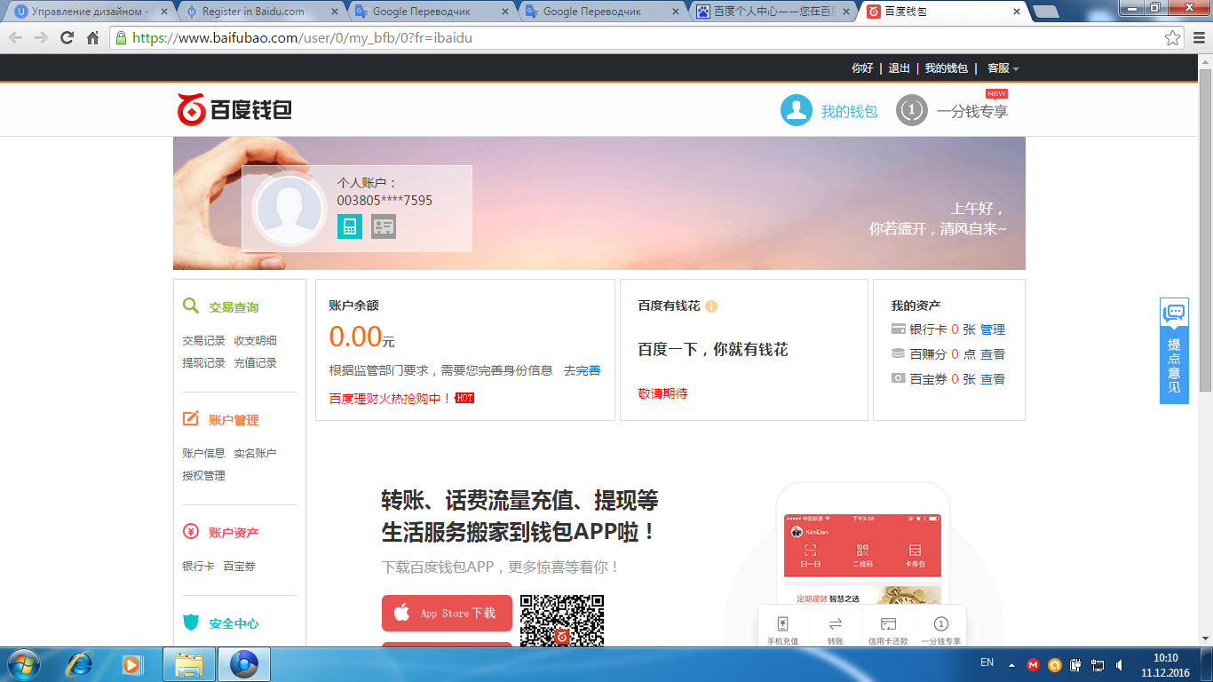The image size is (1213, 682).
Task: Click the Windows Start button
Action: coord(22,664)
